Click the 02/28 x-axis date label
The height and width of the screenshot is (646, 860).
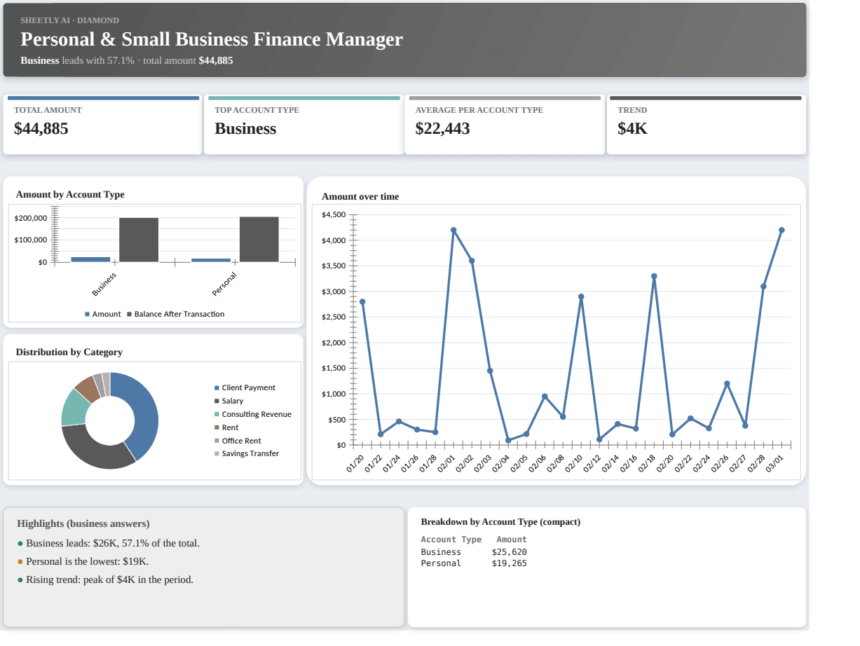[756, 463]
